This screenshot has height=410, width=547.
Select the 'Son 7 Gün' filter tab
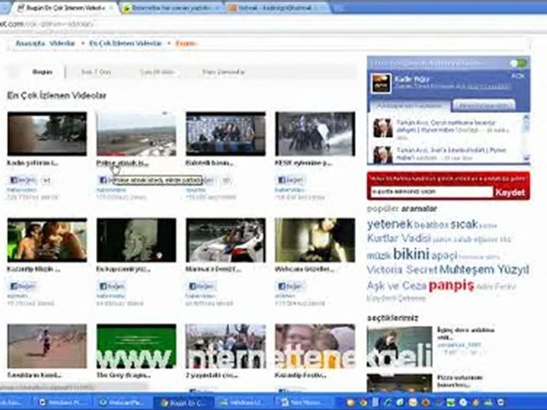(96, 72)
